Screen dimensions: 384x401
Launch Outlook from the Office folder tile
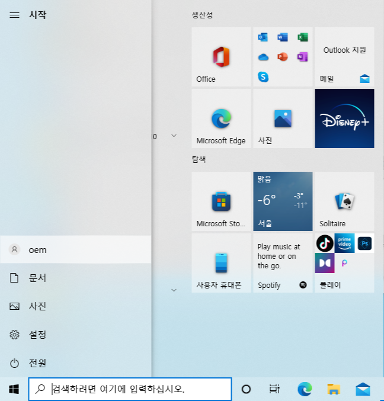263,37
